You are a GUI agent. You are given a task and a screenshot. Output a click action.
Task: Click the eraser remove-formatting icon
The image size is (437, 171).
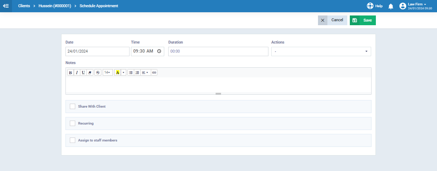pos(90,72)
